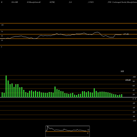
Task: Click the '50' level label on RSI axis
Action: [x=2, y=36]
